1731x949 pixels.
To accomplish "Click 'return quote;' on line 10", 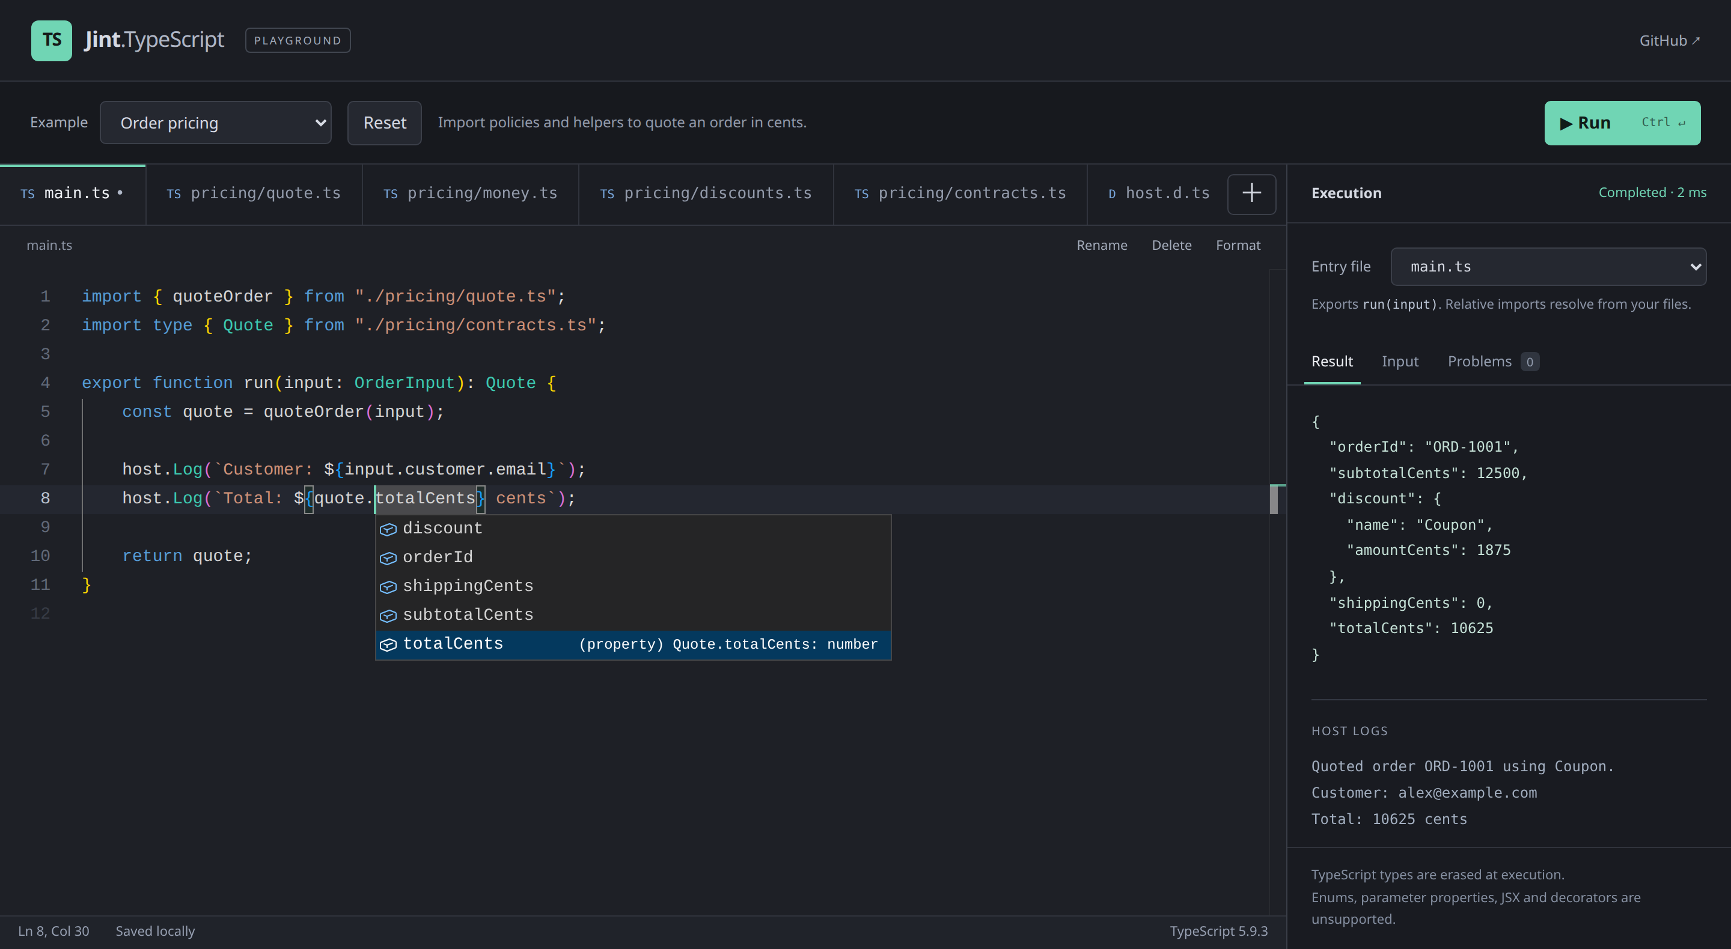I will point(187,557).
